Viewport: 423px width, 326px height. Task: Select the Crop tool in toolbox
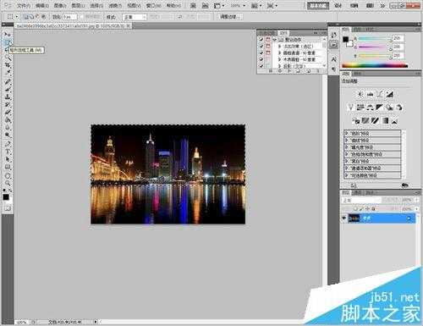[7, 65]
